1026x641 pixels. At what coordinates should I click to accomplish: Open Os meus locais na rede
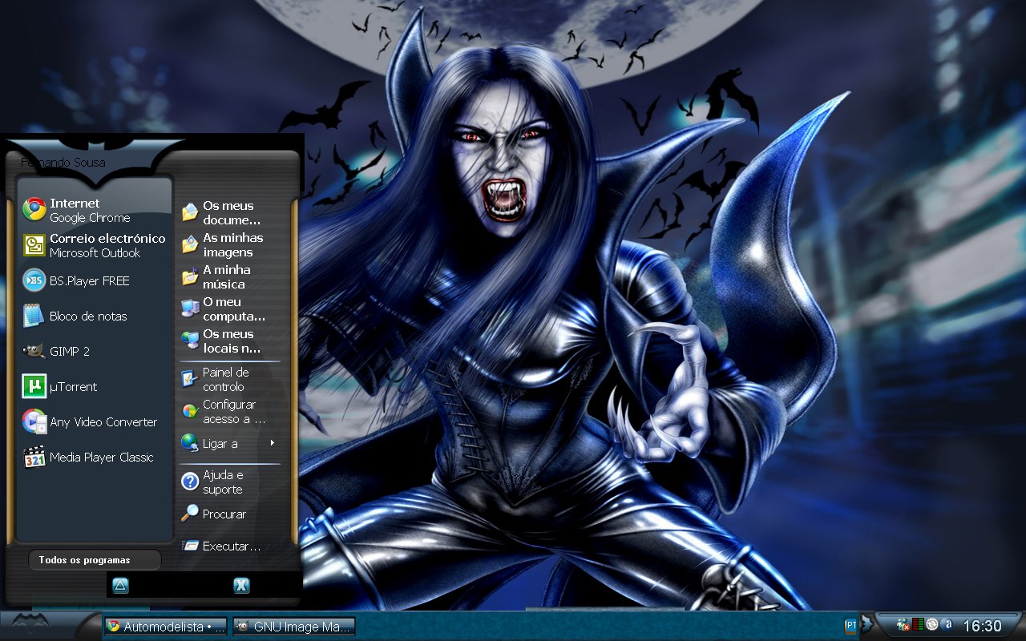(x=229, y=341)
